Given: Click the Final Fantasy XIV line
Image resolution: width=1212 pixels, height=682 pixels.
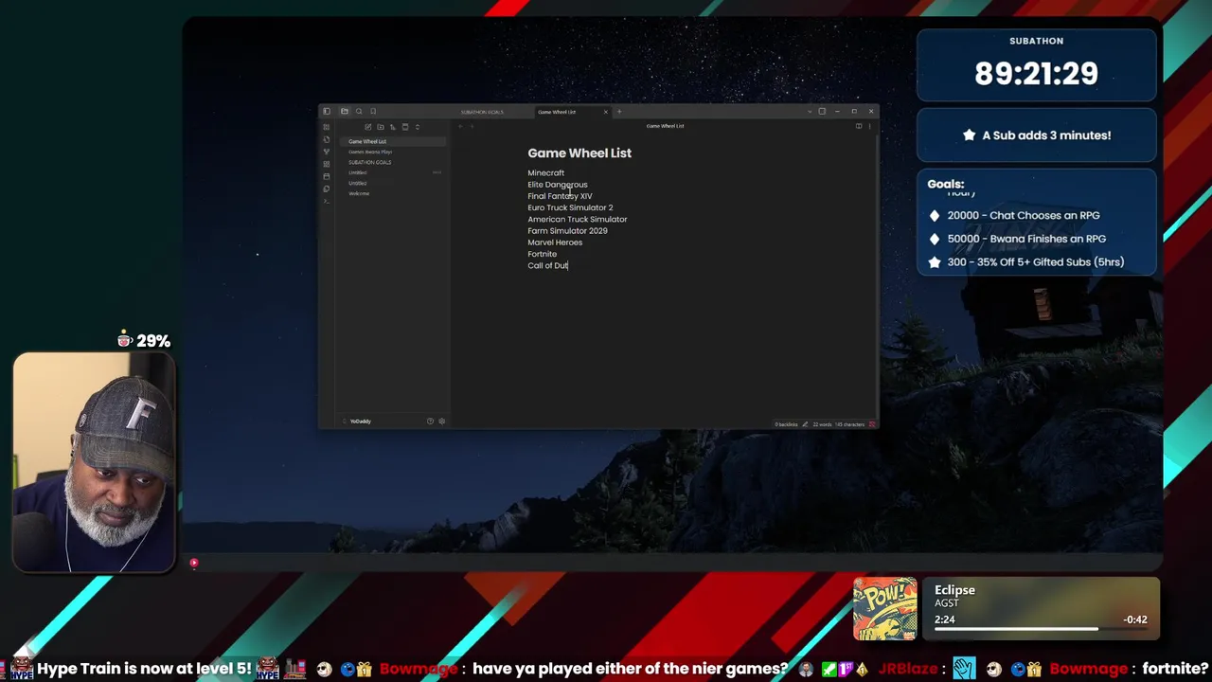Looking at the screenshot, I should 560,196.
